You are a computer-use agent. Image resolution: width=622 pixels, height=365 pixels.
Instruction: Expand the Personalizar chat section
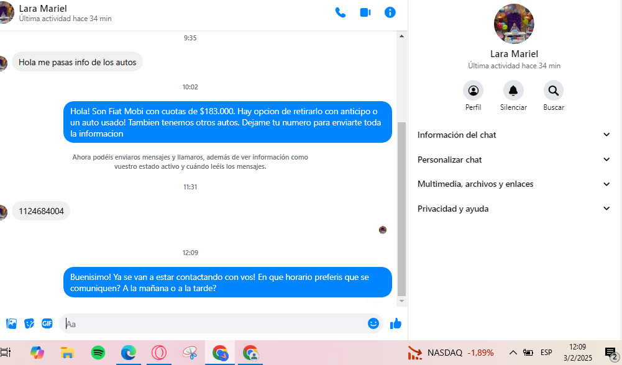(x=514, y=160)
